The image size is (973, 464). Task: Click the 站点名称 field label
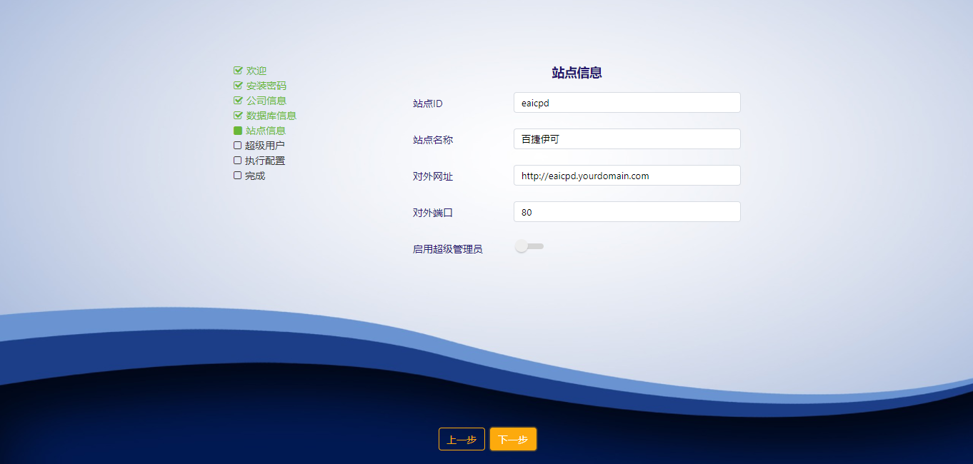[433, 140]
